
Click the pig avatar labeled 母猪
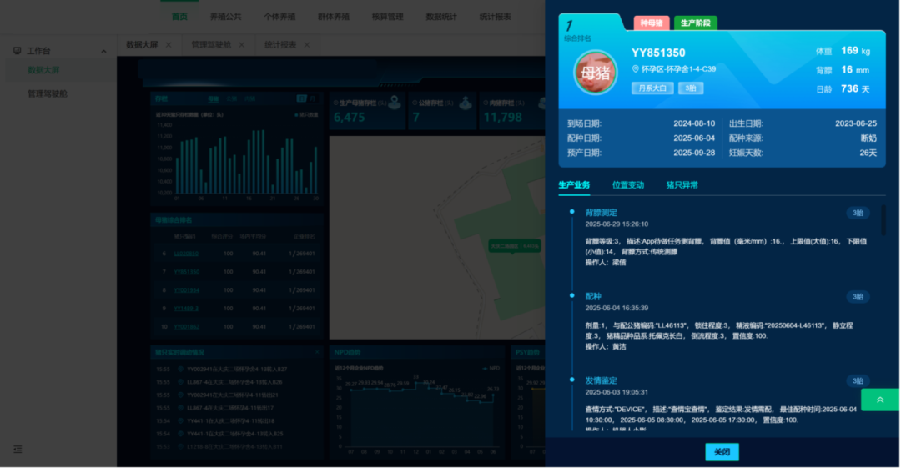(596, 73)
